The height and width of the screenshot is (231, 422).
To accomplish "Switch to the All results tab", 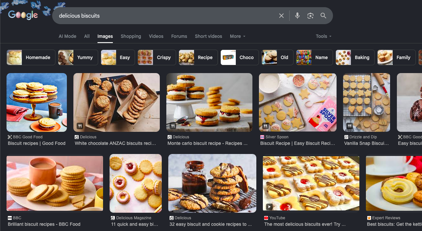I will [x=87, y=36].
